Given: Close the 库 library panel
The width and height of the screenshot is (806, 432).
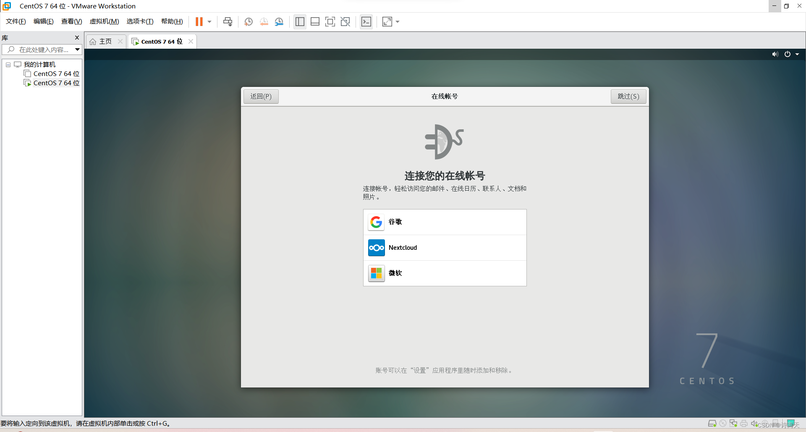Looking at the screenshot, I should tap(77, 38).
